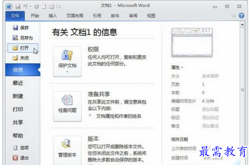Viewport: 251px width, 165px height.
Task: Go to the 审阅 ribbon tab
Action: 133,16
